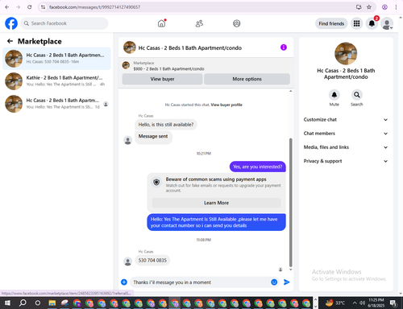Click the More options button

coord(247,79)
